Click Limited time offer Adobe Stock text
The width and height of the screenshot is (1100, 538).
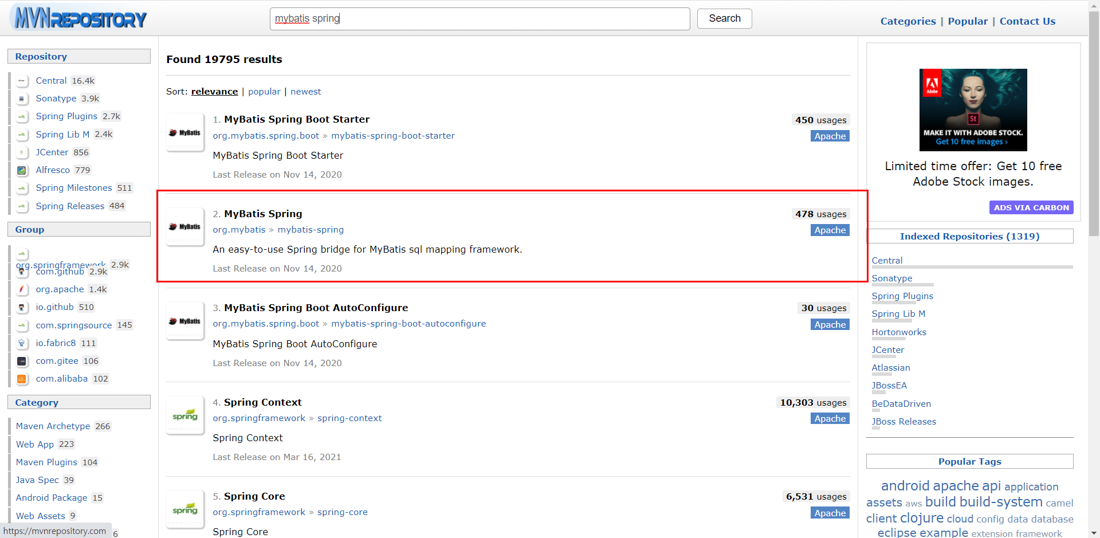973,174
